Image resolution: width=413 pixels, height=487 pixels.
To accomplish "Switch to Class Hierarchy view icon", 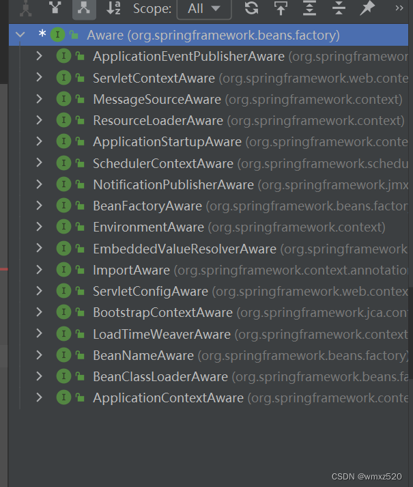I will (26, 8).
